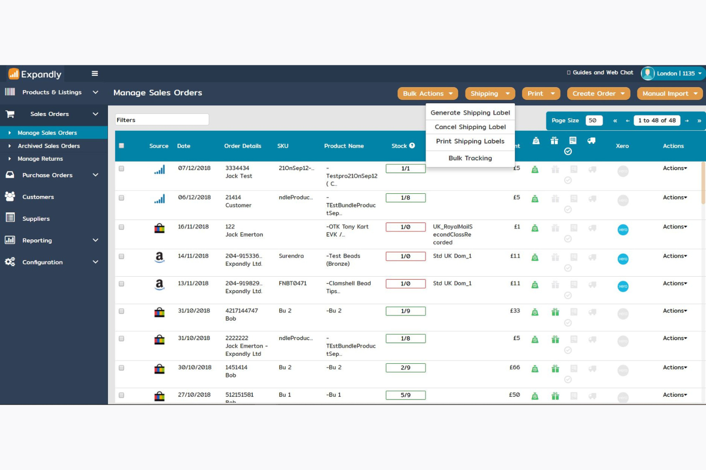Click the Filters input field
Viewport: 706px width, 470px height.
162,120
